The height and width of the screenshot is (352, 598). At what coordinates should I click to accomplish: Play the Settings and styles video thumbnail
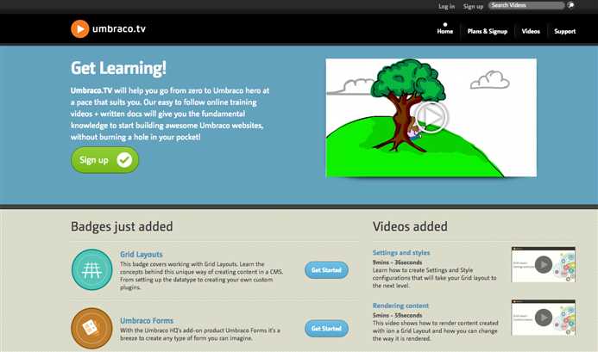pyautogui.click(x=543, y=264)
